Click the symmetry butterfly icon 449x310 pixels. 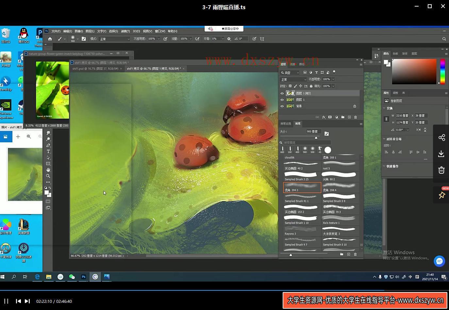pos(262,39)
